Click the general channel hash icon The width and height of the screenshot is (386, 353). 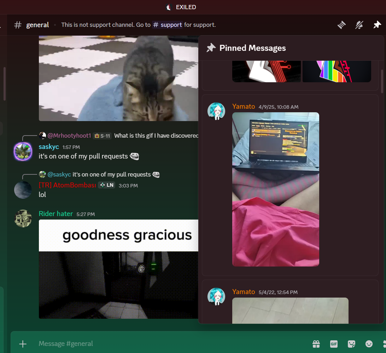click(x=18, y=25)
